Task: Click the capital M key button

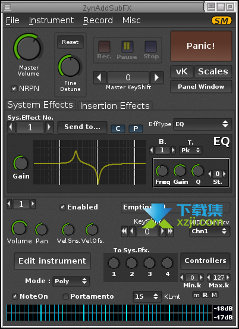Action: (x=214, y=295)
